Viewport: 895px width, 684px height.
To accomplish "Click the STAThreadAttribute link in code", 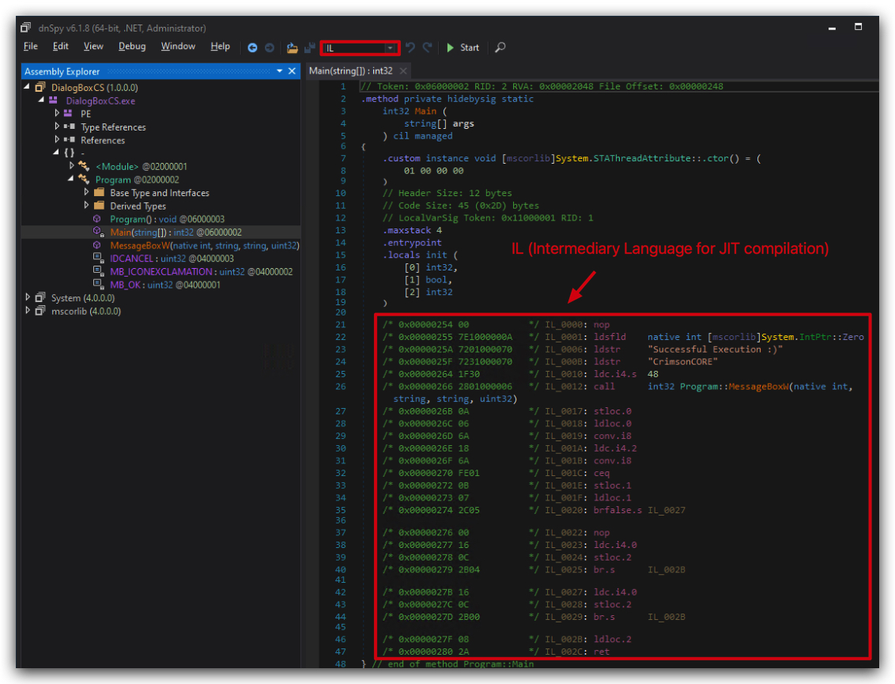I will [x=642, y=158].
